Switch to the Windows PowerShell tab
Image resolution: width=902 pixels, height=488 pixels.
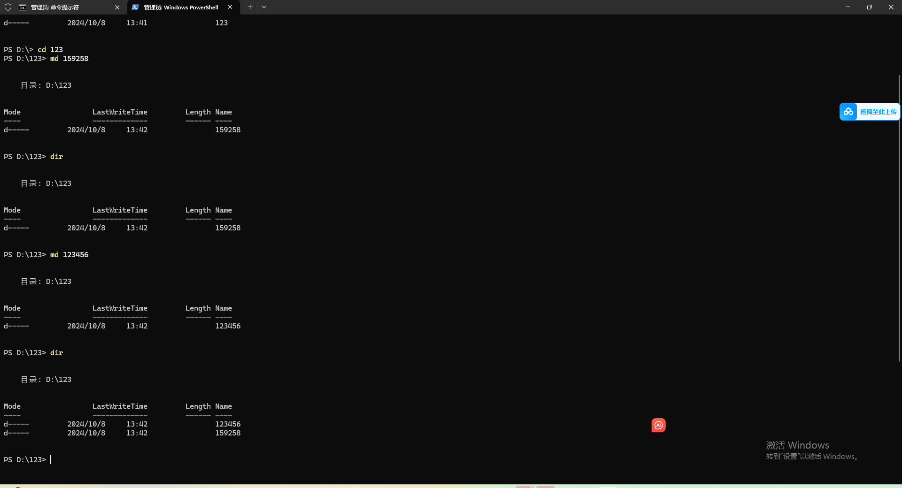(183, 7)
